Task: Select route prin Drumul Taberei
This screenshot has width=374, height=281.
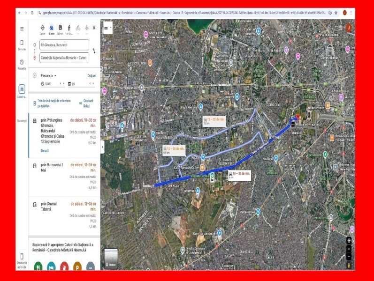Action: 64,216
